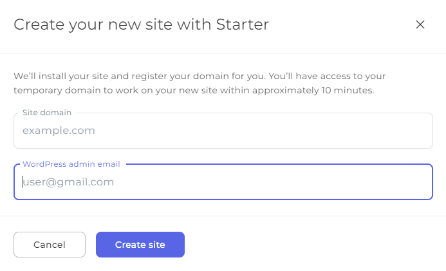The height and width of the screenshot is (271, 446).
Task: Click the Create site button
Action: (x=140, y=245)
